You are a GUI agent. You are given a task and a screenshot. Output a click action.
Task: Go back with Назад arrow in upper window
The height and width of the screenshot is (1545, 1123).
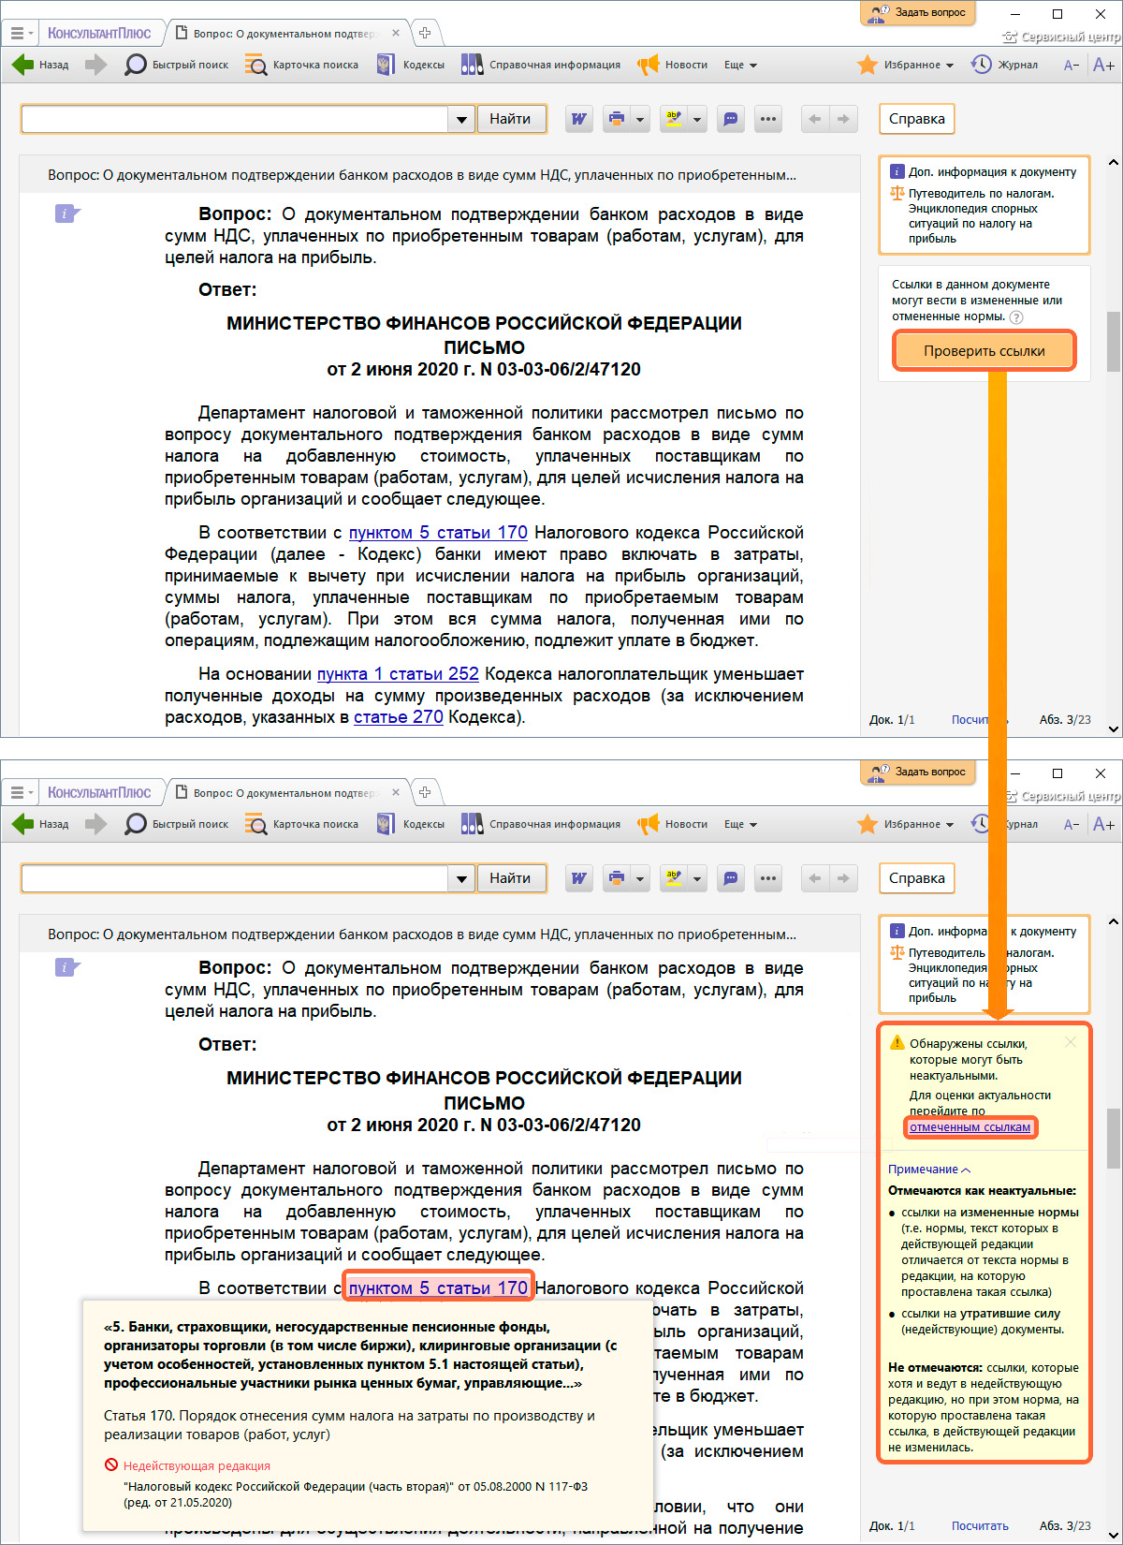pyautogui.click(x=40, y=65)
